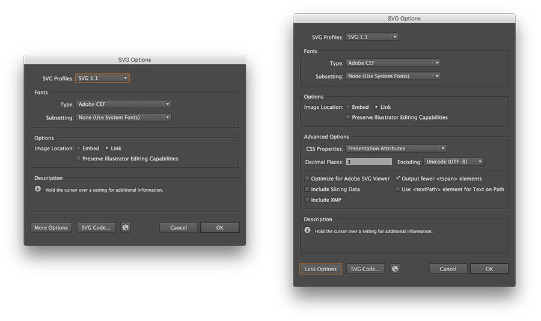The image size is (541, 321).
Task: Click the More Options button
Action: pos(51,228)
